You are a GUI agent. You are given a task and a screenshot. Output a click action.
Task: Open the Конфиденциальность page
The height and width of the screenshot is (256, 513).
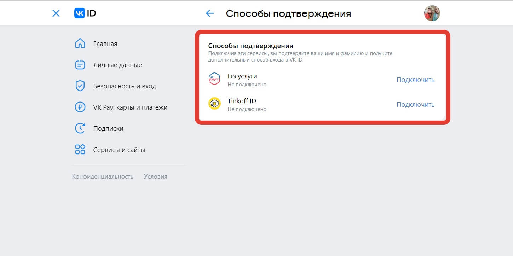103,176
